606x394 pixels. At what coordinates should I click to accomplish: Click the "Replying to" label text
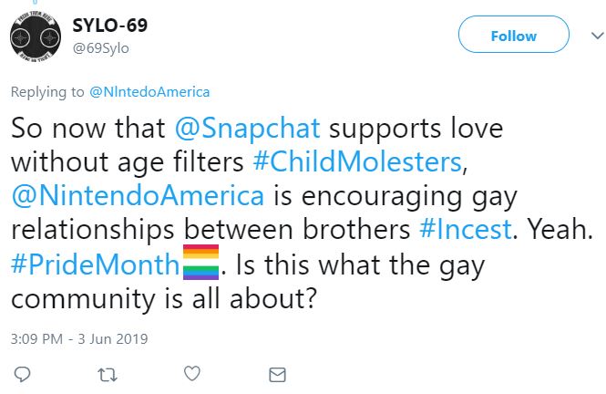[x=47, y=91]
